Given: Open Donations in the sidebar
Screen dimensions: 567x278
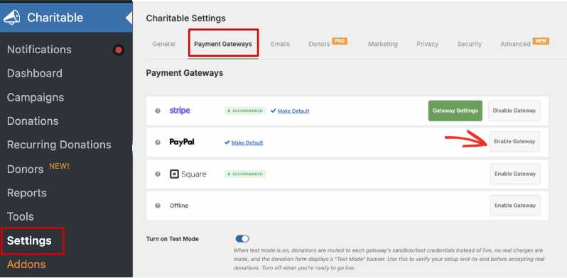Looking at the screenshot, I should tap(33, 121).
